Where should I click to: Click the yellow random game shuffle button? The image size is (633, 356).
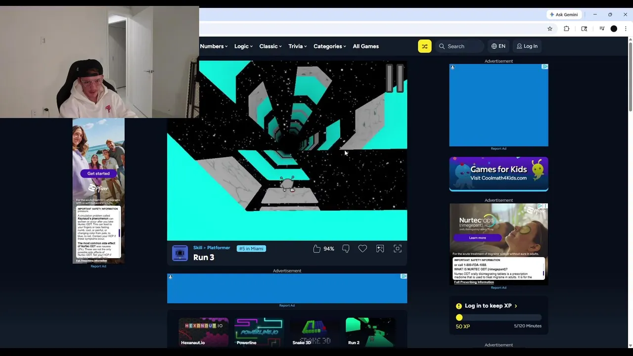(424, 46)
